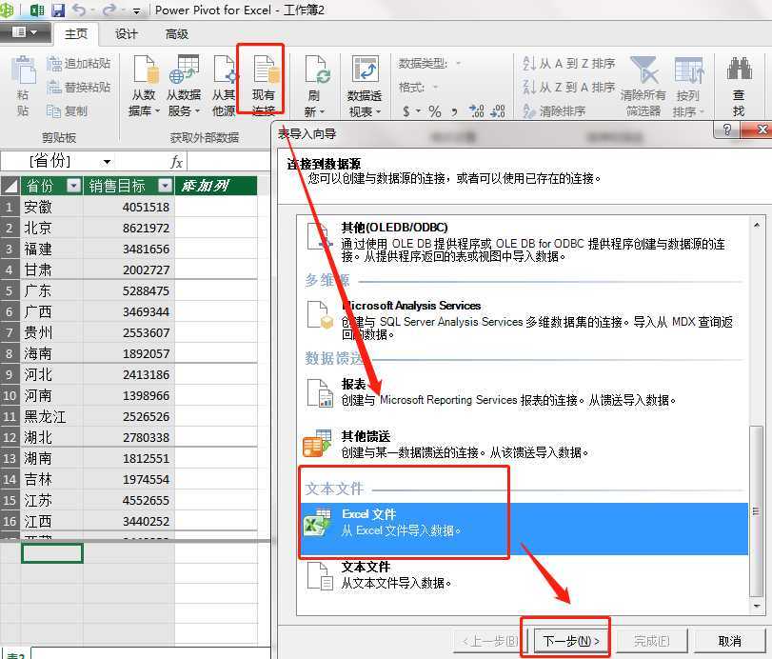Select cell 北京
Viewport: 772px width, 659px height.
click(51, 228)
